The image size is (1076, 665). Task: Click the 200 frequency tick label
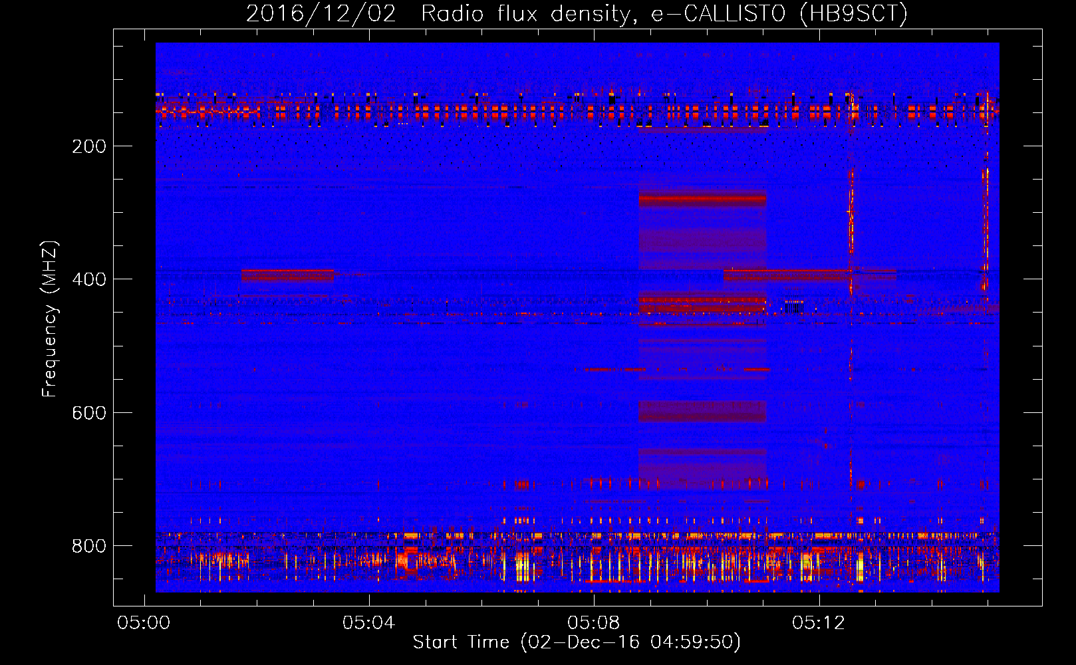[89, 146]
